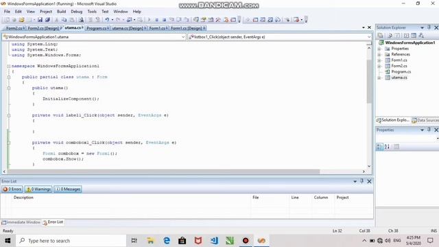This screenshot has width=439, height=247.
Task: Open Microsoft Edge from the taskbar
Action: coord(167,241)
